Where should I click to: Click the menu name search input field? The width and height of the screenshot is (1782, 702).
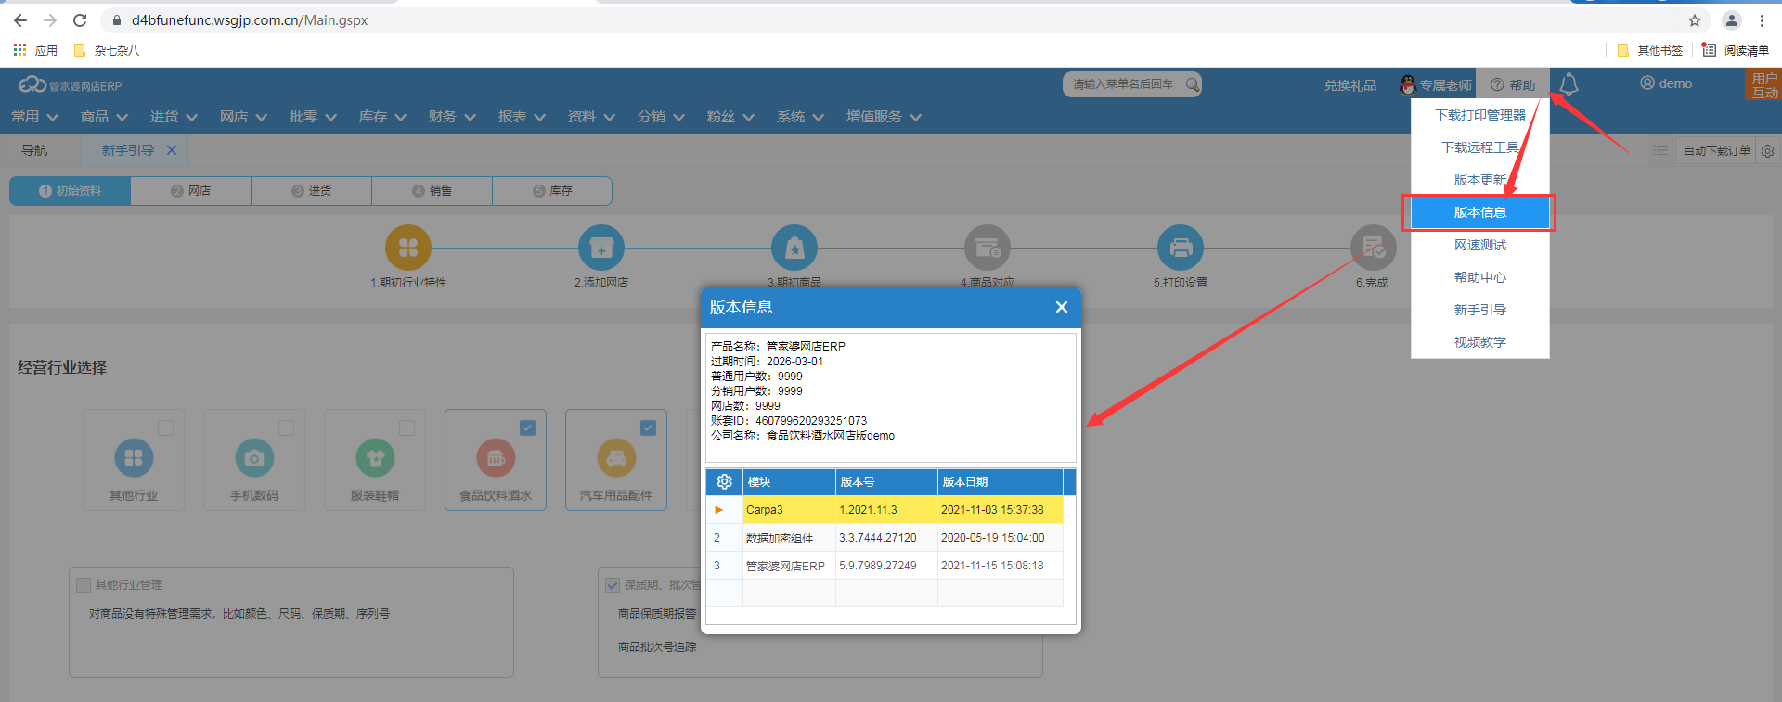[1123, 84]
